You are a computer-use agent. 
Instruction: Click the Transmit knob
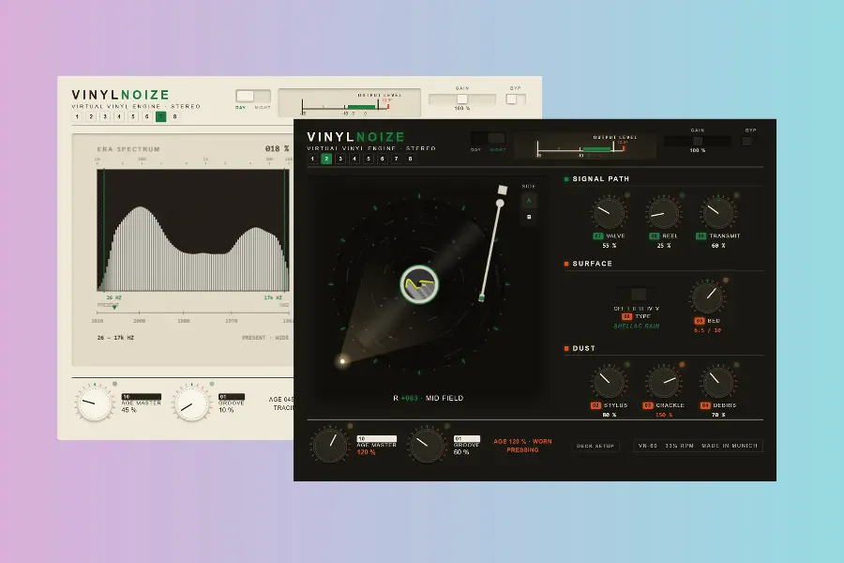point(718,213)
